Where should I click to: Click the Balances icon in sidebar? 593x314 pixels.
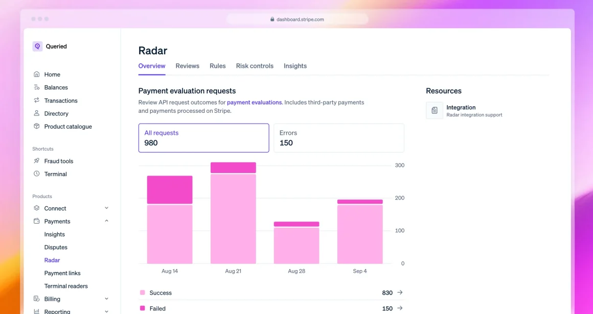[x=37, y=87]
